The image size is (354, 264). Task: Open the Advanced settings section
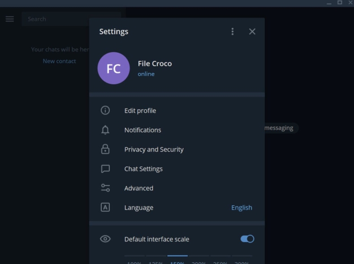[139, 188]
